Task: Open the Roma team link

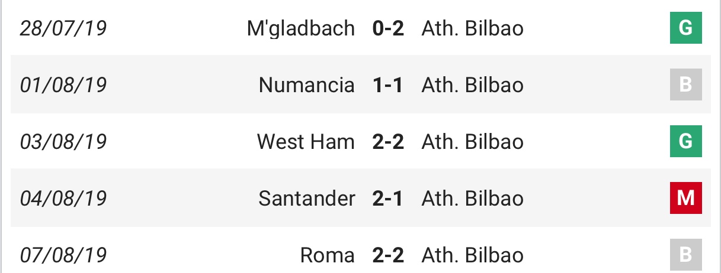Action: (328, 255)
